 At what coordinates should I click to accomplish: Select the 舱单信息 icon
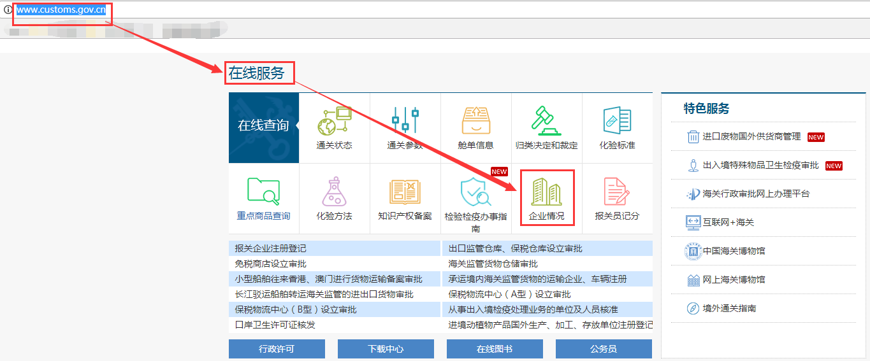tap(475, 120)
